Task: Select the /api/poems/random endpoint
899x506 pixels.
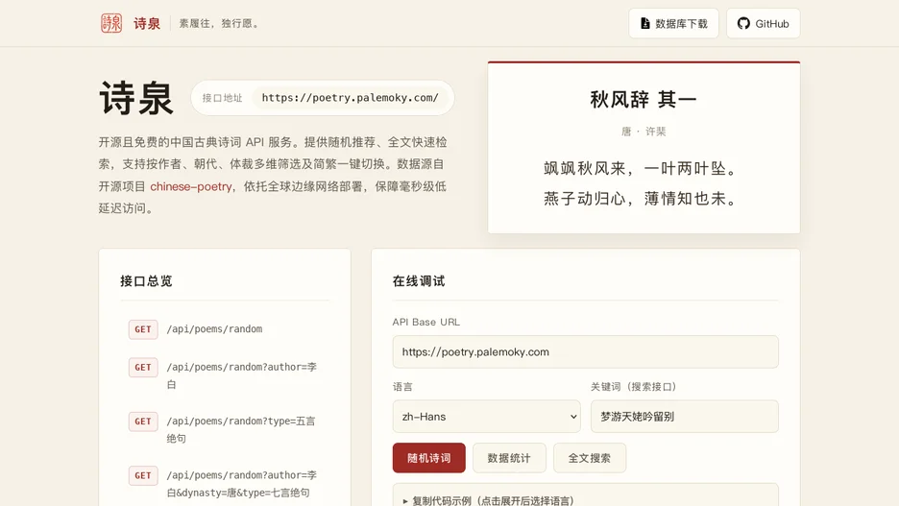Action: tap(214, 329)
